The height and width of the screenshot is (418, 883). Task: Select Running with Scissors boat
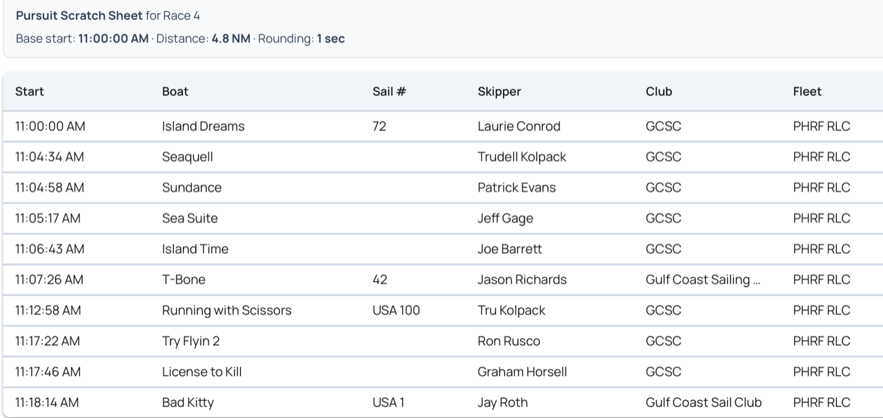(227, 310)
